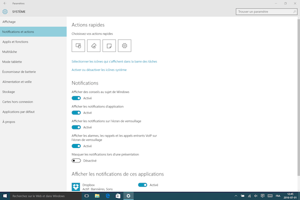Screen dimensions: 300x200
Task: Click the taskbar clock showing 2016-07-01
Action: click(290, 196)
